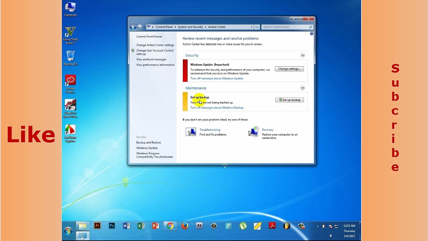The width and height of the screenshot is (428, 241).
Task: Open Backup and Restore under See also
Action: 148,143
